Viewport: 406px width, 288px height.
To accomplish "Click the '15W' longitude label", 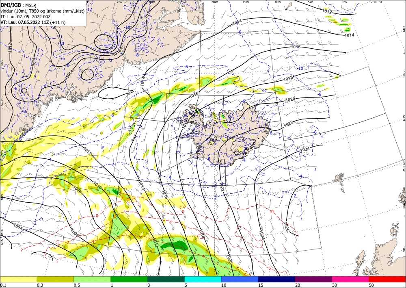I will point(246,2).
